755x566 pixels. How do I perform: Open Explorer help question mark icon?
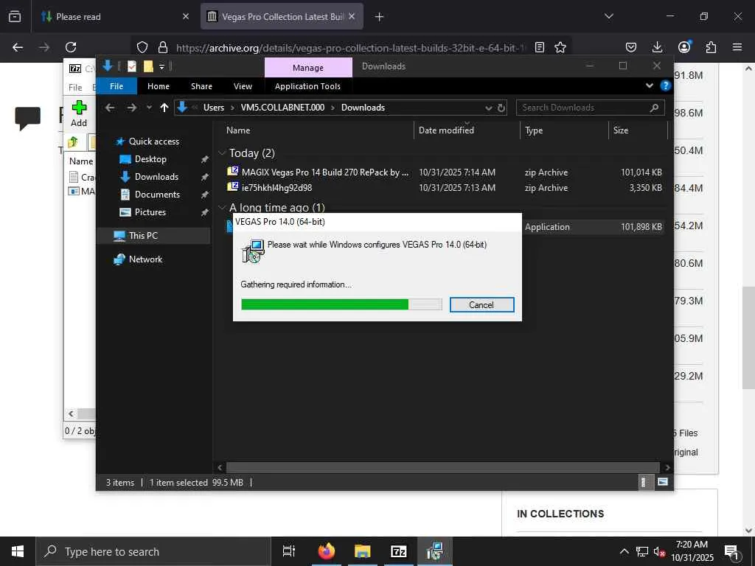(666, 85)
